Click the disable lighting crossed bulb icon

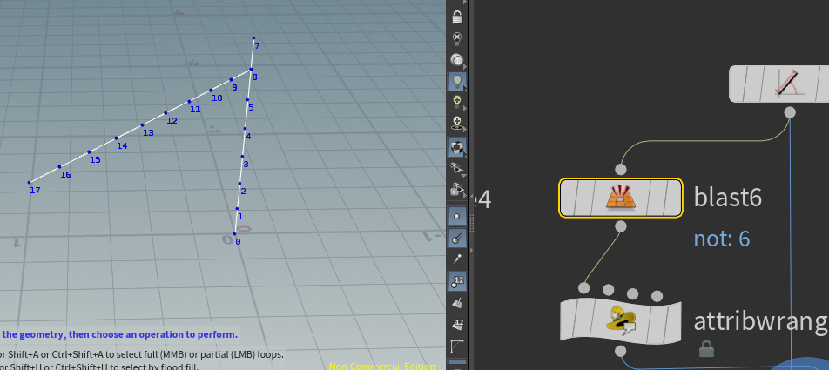pos(457,38)
